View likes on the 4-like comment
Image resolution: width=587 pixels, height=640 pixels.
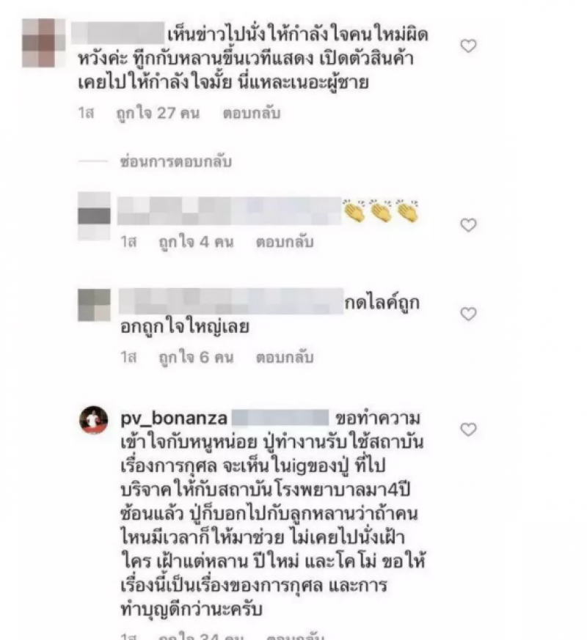(x=197, y=242)
